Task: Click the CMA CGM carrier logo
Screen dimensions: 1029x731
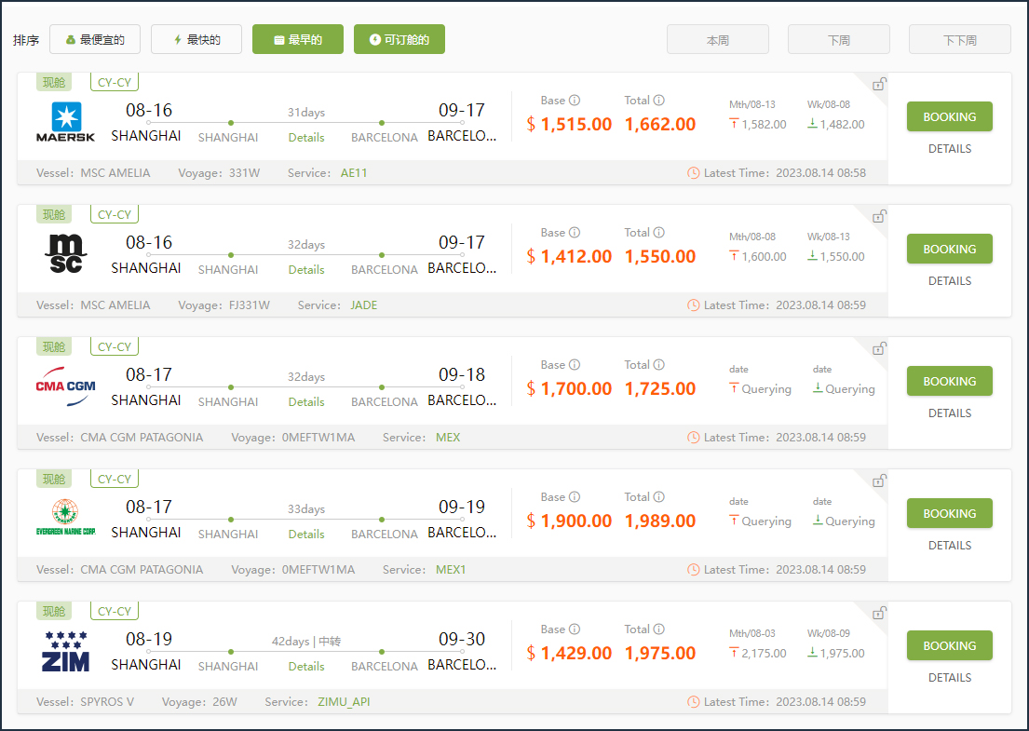Action: tap(65, 387)
